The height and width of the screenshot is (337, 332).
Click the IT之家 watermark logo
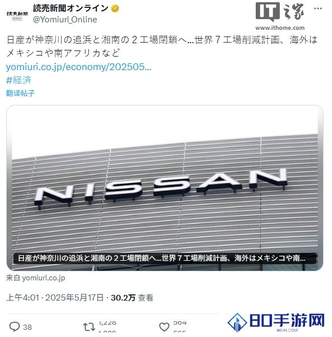click(x=280, y=12)
